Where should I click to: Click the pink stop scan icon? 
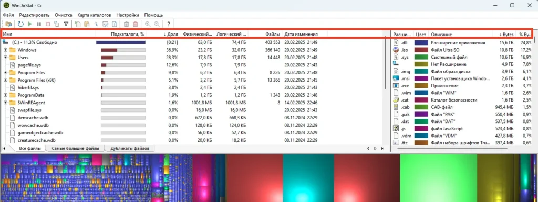48,24
